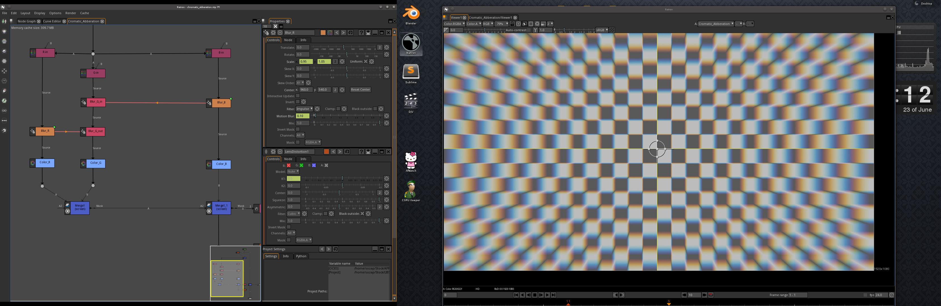The height and width of the screenshot is (306, 941).
Task: Force refresh the viewer render
Action: coord(537,24)
